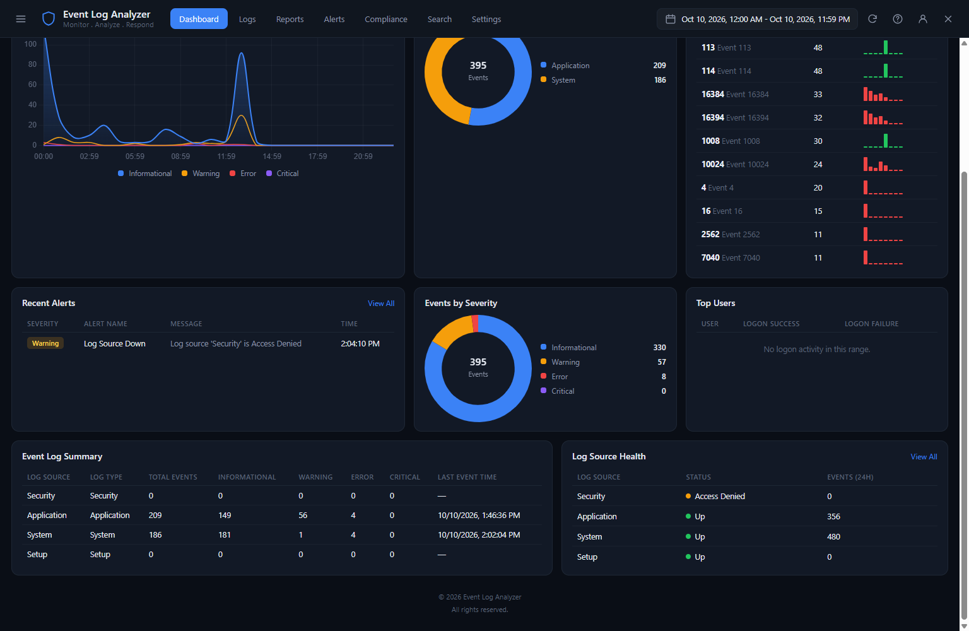Open the Search tab
This screenshot has width=969, height=631.
coord(440,19)
